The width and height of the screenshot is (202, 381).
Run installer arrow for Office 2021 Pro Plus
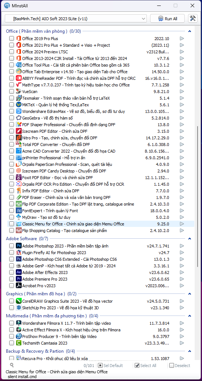click(x=182, y=45)
